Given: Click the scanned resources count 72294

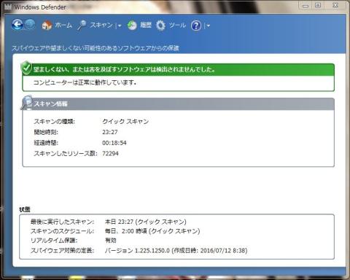Looking at the screenshot, I should (110, 154).
